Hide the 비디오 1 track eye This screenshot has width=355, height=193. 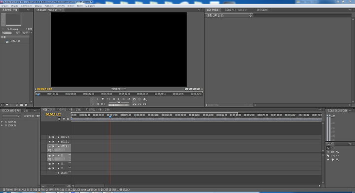click(50, 146)
